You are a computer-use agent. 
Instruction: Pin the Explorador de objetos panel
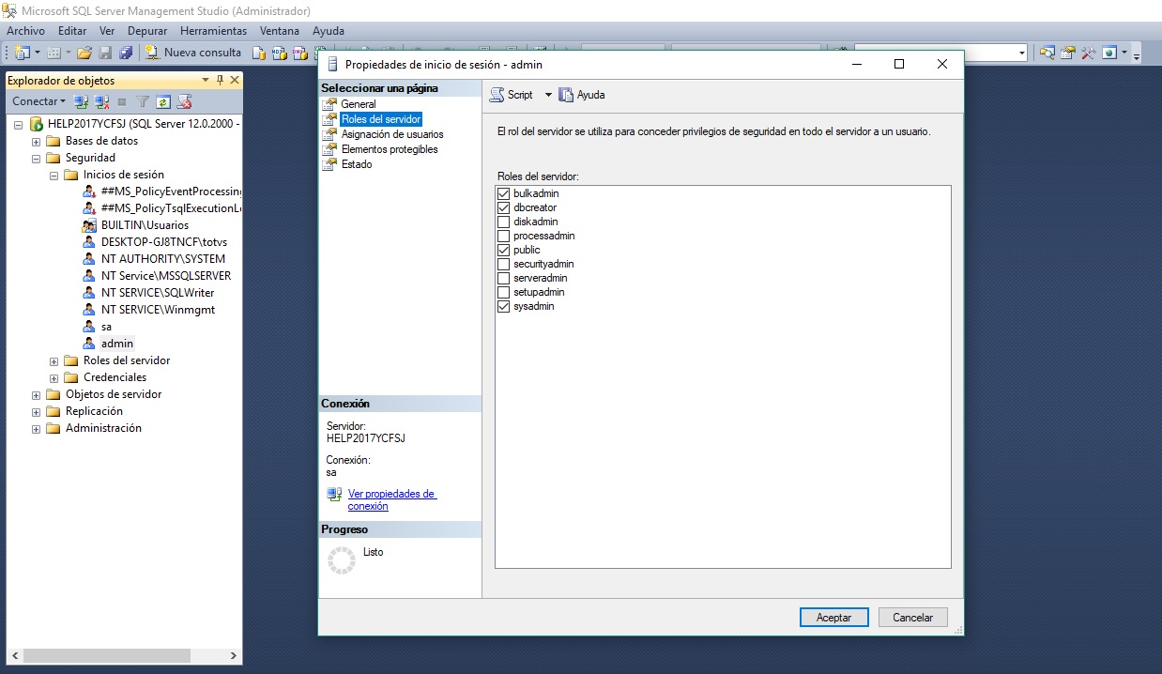pyautogui.click(x=220, y=80)
